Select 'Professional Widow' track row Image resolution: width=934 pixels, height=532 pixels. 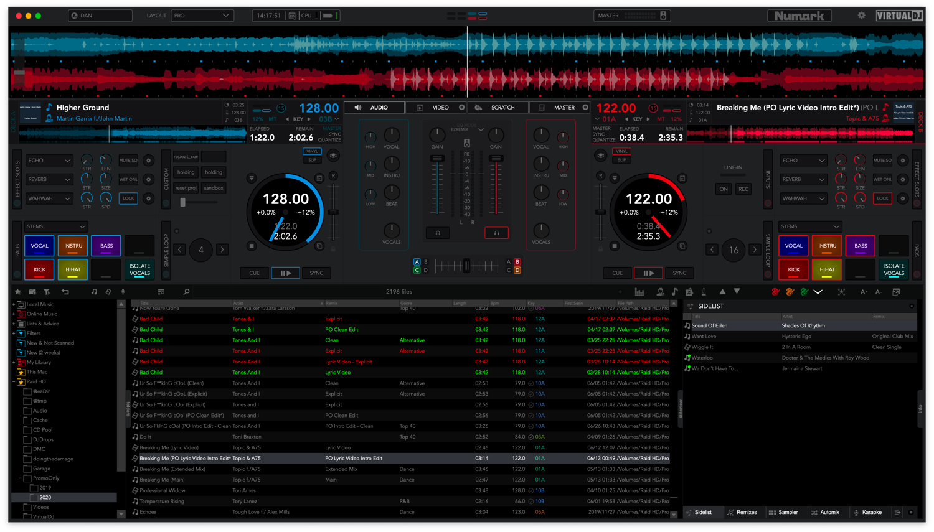click(x=402, y=490)
